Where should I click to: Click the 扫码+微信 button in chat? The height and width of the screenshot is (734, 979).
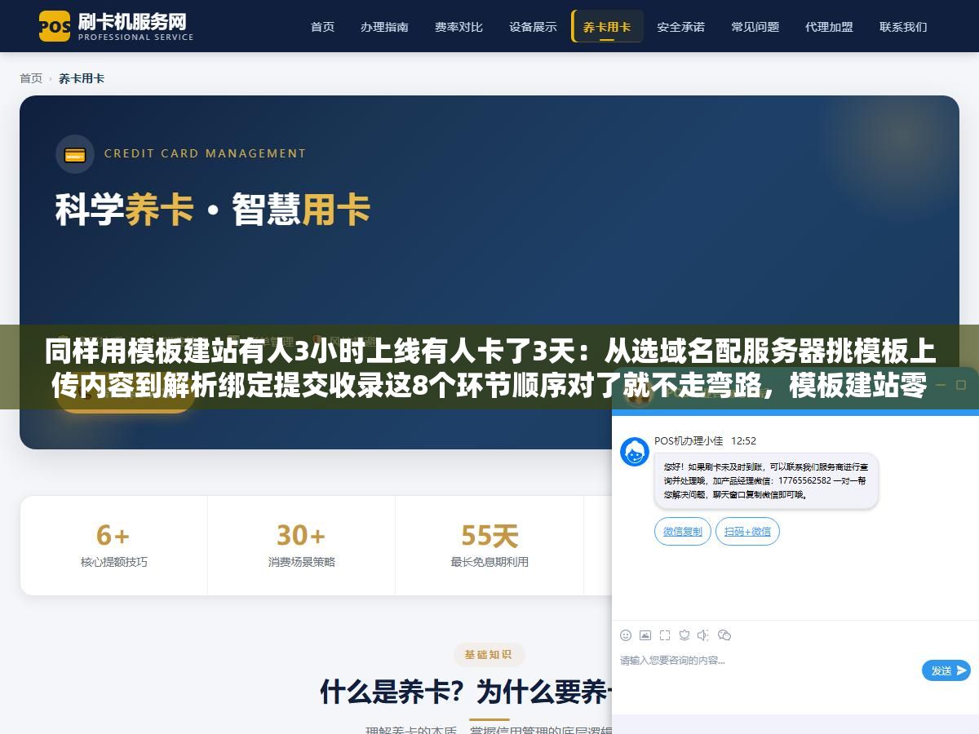pos(748,532)
